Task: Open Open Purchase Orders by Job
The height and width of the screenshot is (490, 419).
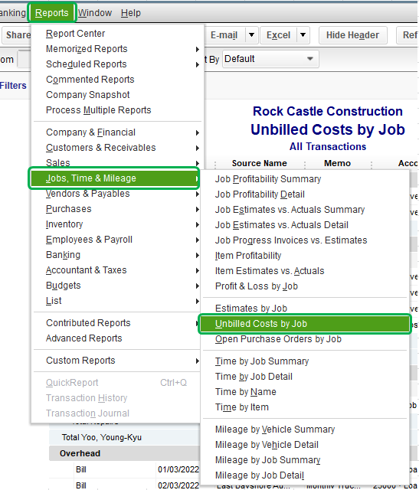Action: [305, 339]
